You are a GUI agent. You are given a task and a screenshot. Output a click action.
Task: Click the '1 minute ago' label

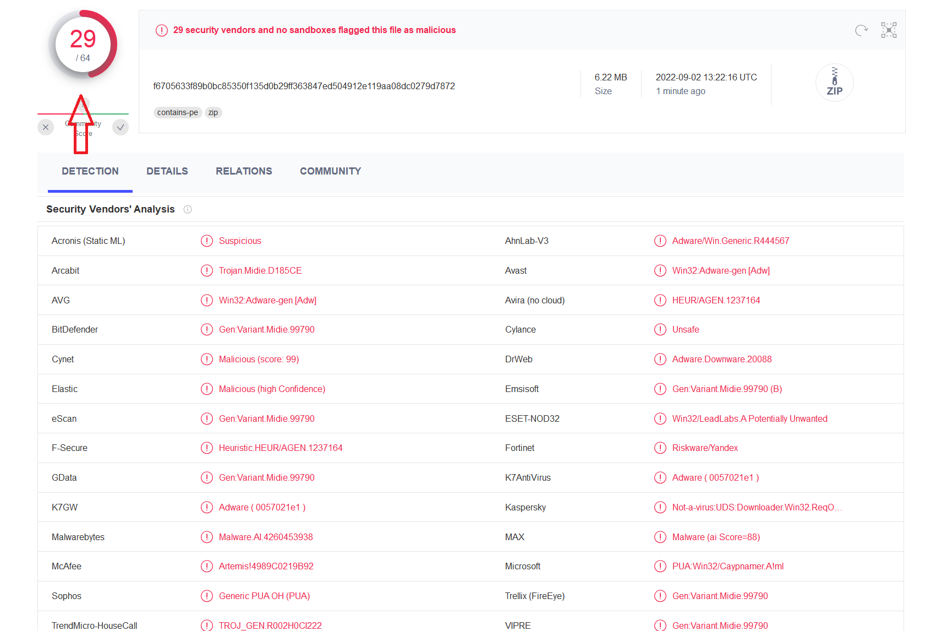pos(681,91)
